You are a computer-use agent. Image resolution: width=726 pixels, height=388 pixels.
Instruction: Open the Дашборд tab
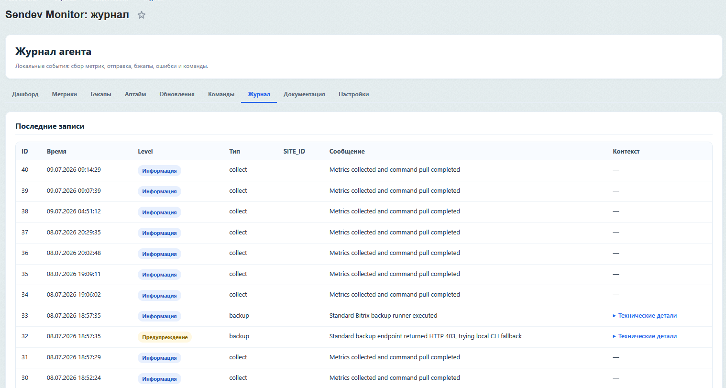pyautogui.click(x=25, y=94)
